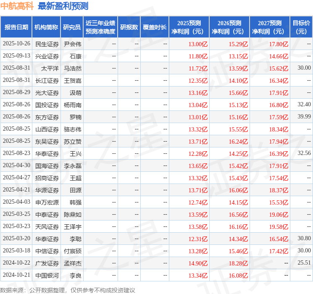Screen dimensions: 313x294
Task: Select analyst 杨雨南 from 国投证券
Action: [x=73, y=105]
